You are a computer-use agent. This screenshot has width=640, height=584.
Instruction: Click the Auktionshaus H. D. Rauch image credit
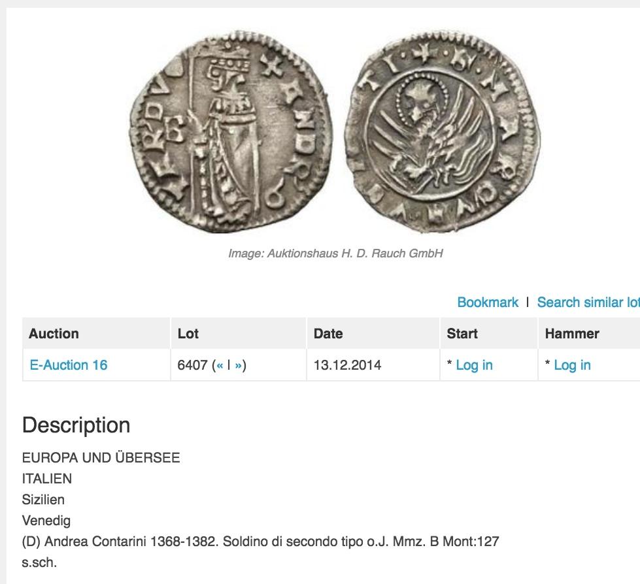point(335,253)
